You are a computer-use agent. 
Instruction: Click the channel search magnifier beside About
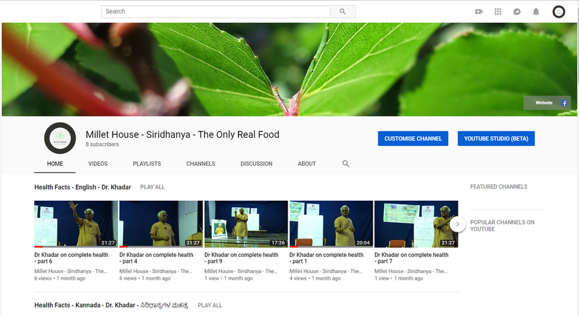pos(346,164)
